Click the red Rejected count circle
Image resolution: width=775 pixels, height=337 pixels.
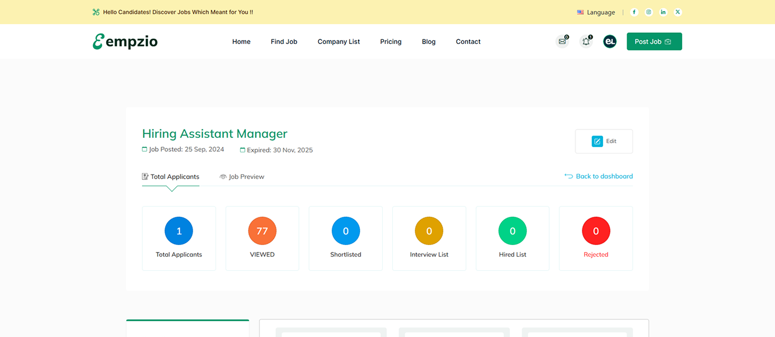pos(596,231)
